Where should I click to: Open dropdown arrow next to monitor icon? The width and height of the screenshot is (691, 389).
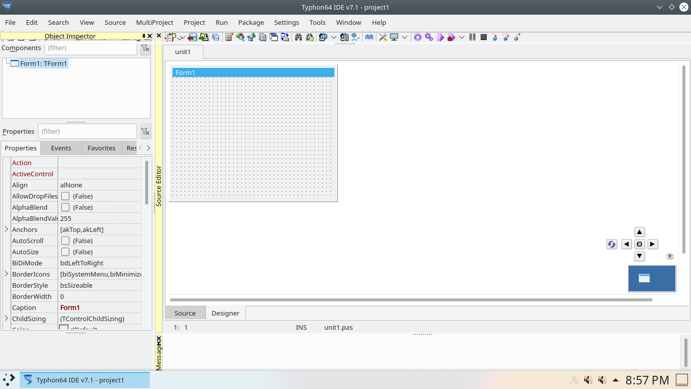[x=405, y=37]
